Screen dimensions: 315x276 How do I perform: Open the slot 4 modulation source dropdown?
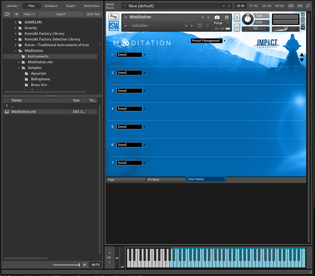coord(144,109)
